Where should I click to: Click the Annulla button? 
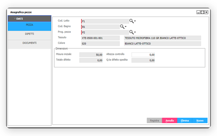pyautogui.click(x=170, y=121)
